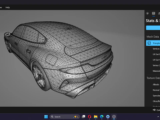The image size is (160, 120).
Task: Open Microsoft Edge from the taskbar
Action: point(102,117)
